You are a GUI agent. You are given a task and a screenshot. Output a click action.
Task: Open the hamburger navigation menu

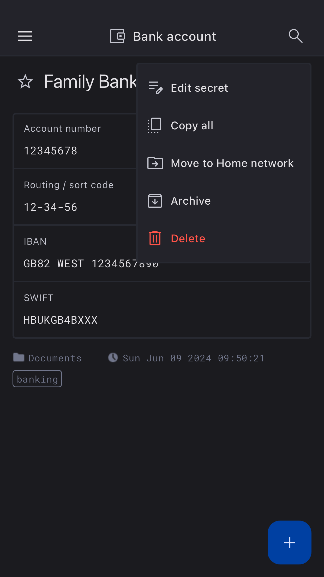(25, 36)
